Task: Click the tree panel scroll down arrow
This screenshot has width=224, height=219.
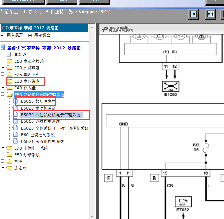Action: pyautogui.click(x=92, y=217)
